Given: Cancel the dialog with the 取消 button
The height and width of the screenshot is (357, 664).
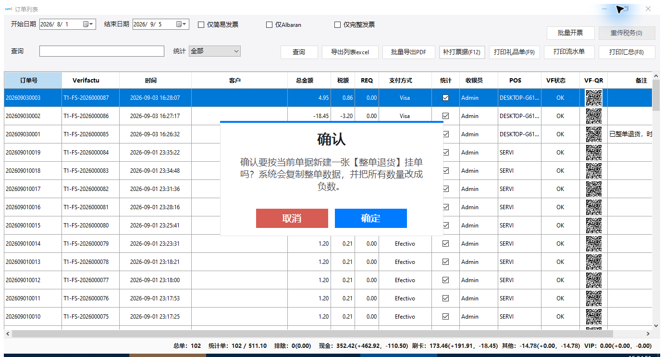Looking at the screenshot, I should click(292, 218).
